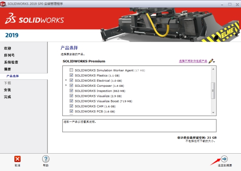Screen dimensions: 241x171
Task: Go to the System Check step in sidebar
Action: click(11, 62)
